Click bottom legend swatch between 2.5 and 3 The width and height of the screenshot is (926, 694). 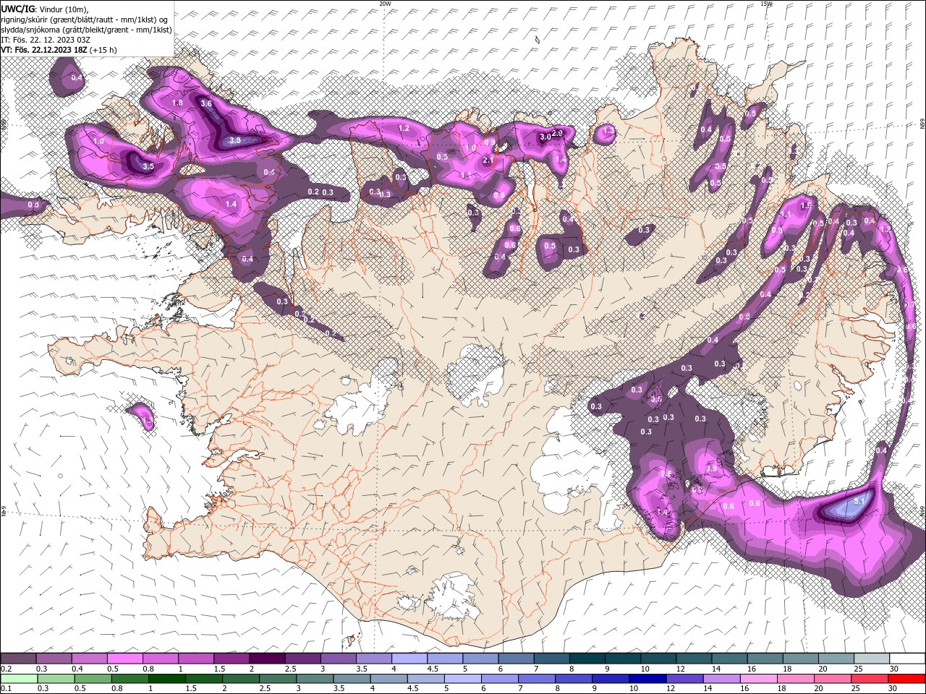278,679
